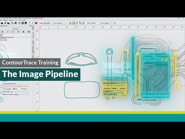Screen dimensions: 185x139
Task: Open the Modules menu
Action: (x=12, y=20)
